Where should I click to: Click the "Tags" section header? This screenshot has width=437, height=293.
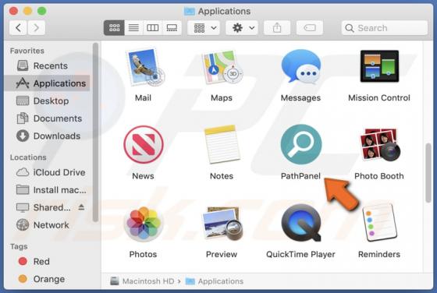pyautogui.click(x=19, y=246)
